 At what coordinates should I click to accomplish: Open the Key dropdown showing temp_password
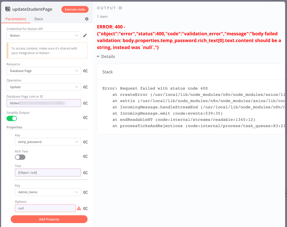pyautogui.click(x=48, y=142)
